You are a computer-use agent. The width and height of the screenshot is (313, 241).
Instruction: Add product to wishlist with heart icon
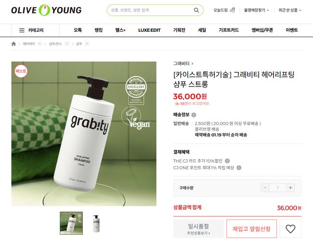click(x=290, y=228)
